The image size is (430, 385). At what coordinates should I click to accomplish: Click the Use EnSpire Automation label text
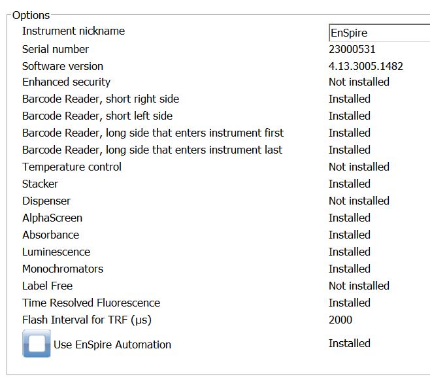(x=112, y=344)
